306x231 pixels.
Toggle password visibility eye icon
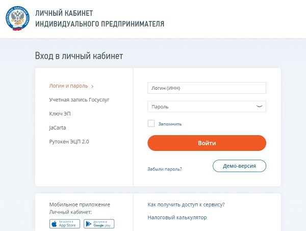pos(259,107)
